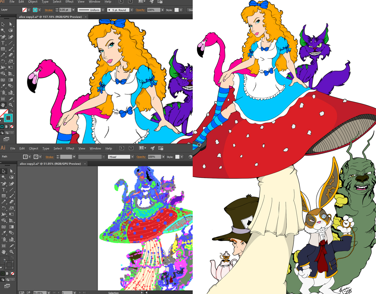Set paint mode to None in bottom toolbox
This screenshot has height=294, width=376.
pyautogui.click(x=13, y=273)
